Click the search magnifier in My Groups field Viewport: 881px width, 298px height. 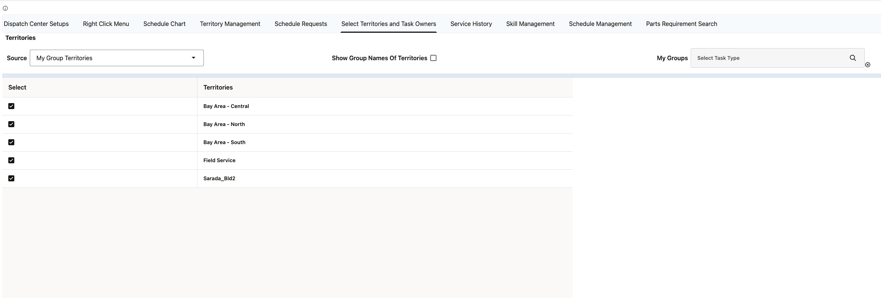(853, 58)
